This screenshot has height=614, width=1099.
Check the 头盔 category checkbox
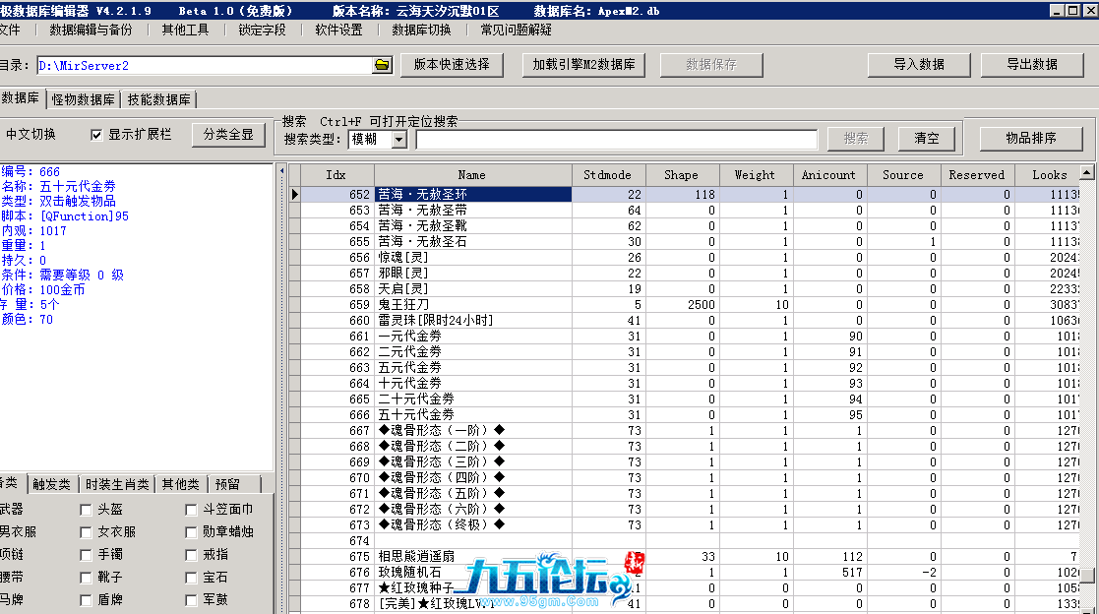pos(87,510)
